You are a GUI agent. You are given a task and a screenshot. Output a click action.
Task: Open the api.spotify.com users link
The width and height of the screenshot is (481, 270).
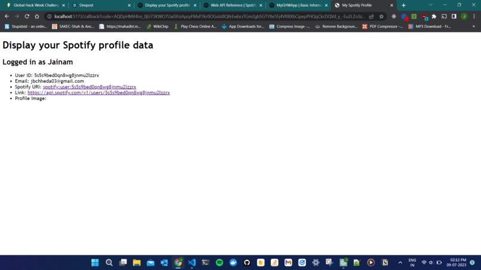point(98,92)
